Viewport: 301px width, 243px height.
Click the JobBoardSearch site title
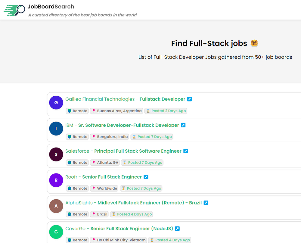(51, 7)
